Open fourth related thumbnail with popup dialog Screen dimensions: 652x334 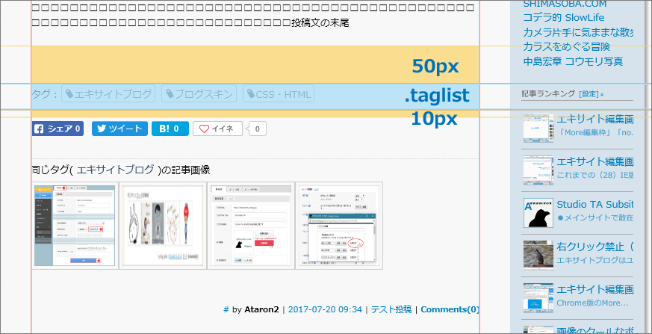tap(339, 226)
